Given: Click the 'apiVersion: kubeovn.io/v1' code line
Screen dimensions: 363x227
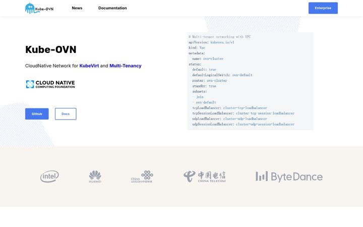Looking at the screenshot, I should tap(211, 42).
